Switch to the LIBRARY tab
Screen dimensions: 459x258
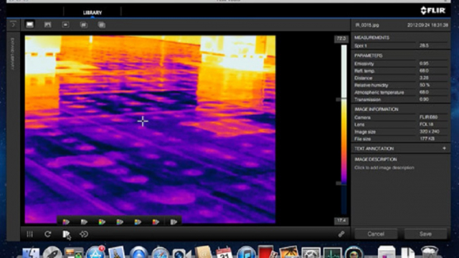click(93, 13)
